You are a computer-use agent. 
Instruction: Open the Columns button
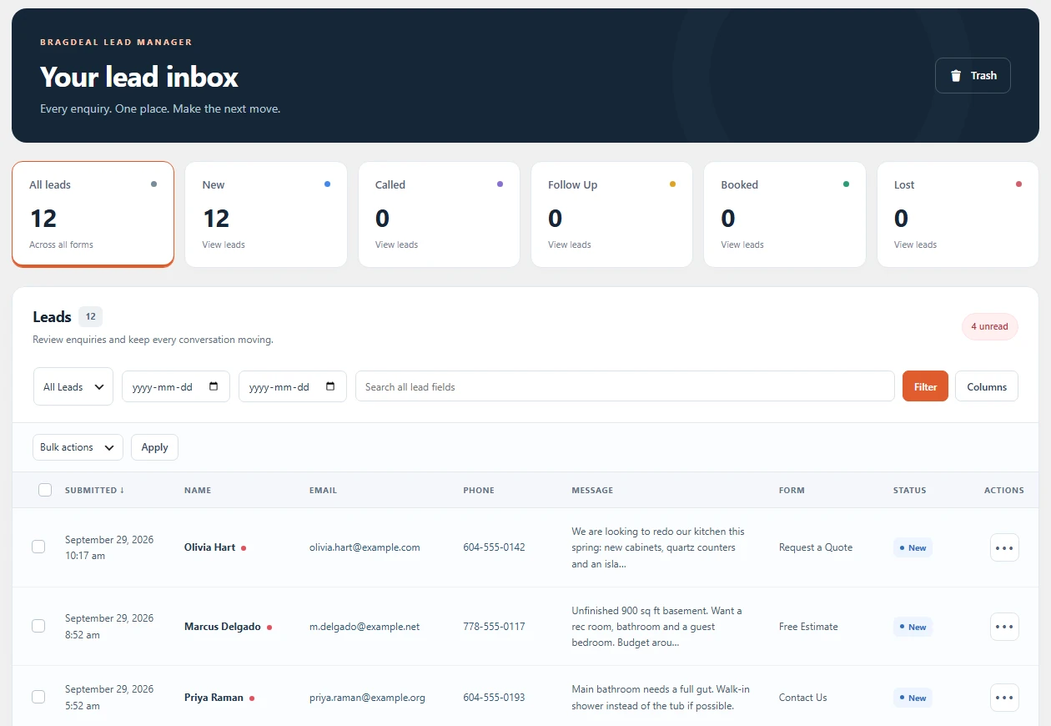click(x=987, y=386)
